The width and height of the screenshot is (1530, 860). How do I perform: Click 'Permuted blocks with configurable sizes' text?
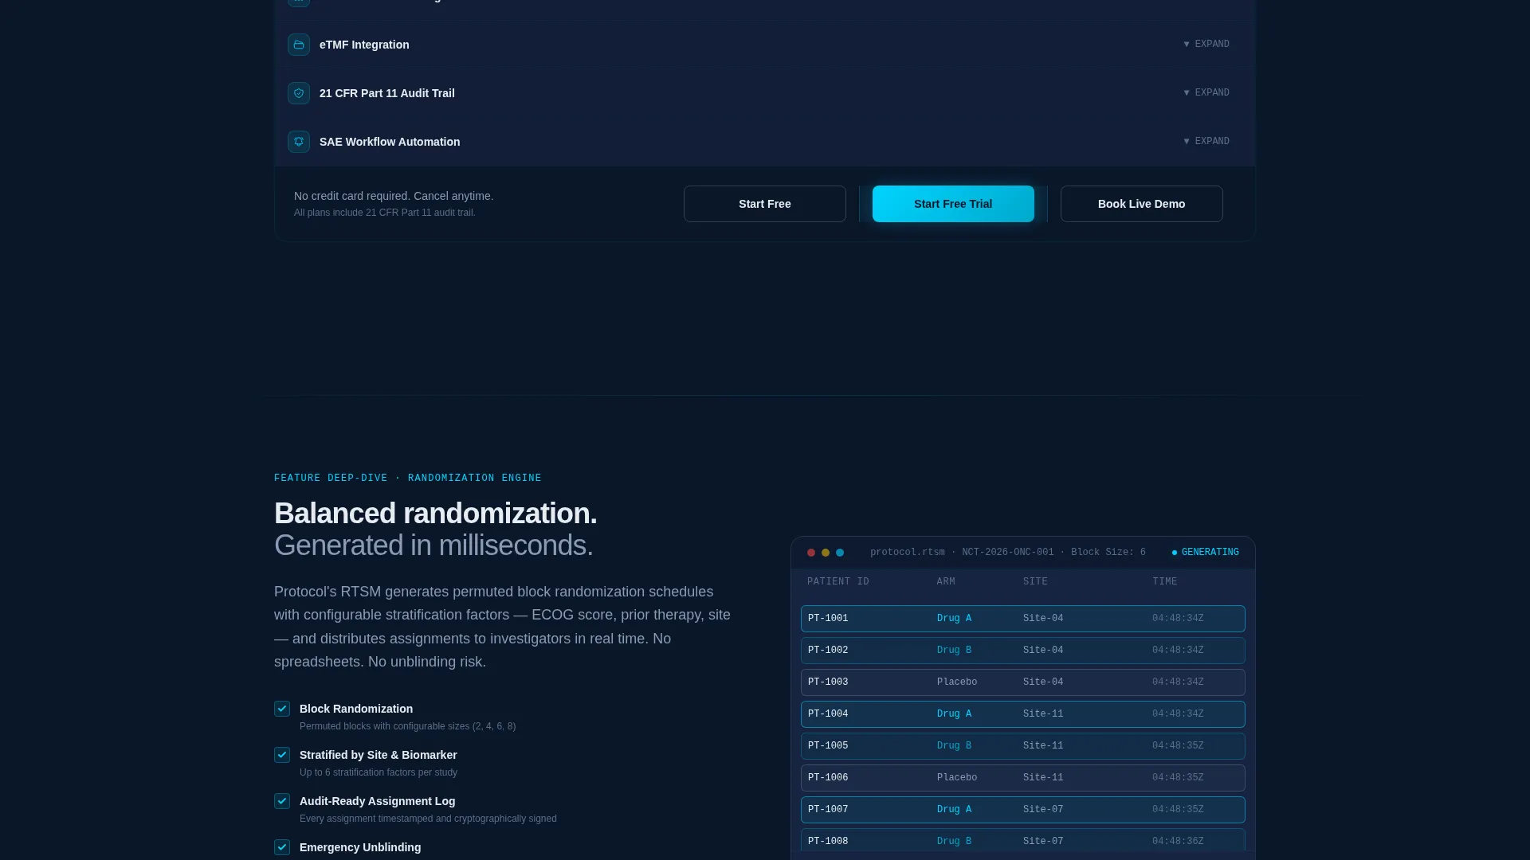tap(408, 726)
